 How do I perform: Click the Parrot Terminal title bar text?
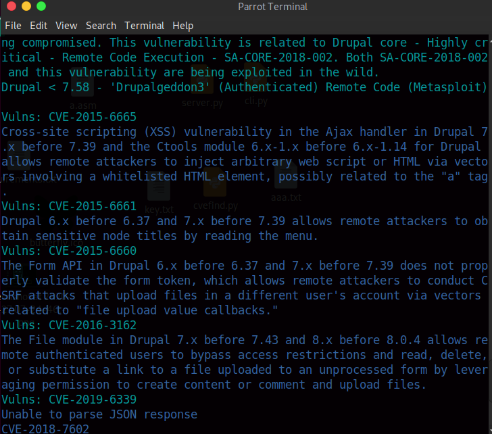pos(272,7)
